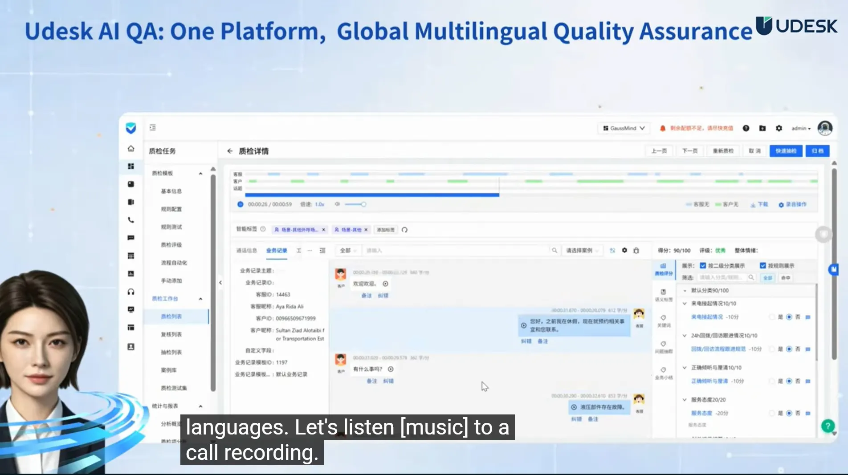
Task: Play the 欢迎欢迎 message audio clip
Action: pyautogui.click(x=385, y=284)
